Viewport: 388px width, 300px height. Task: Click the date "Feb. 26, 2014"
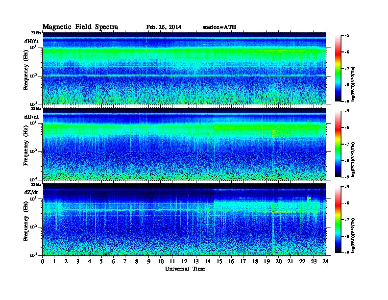(x=164, y=27)
